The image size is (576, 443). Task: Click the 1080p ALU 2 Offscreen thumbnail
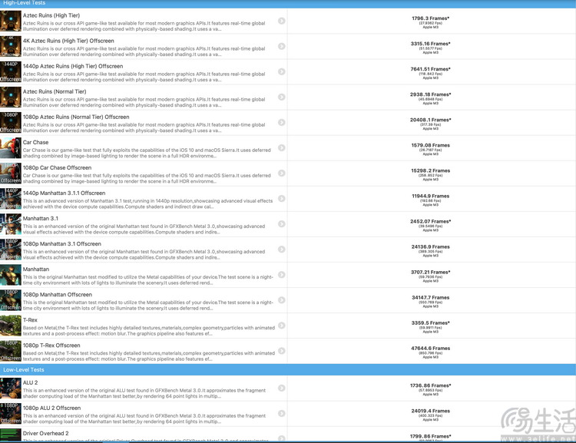[11, 413]
